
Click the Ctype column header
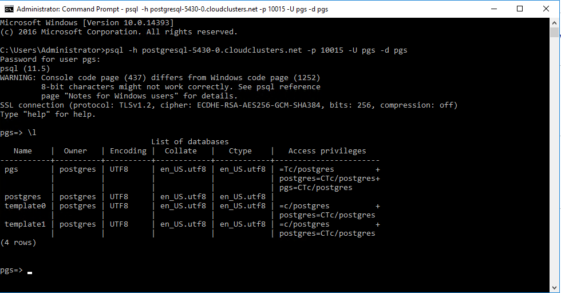click(240, 151)
